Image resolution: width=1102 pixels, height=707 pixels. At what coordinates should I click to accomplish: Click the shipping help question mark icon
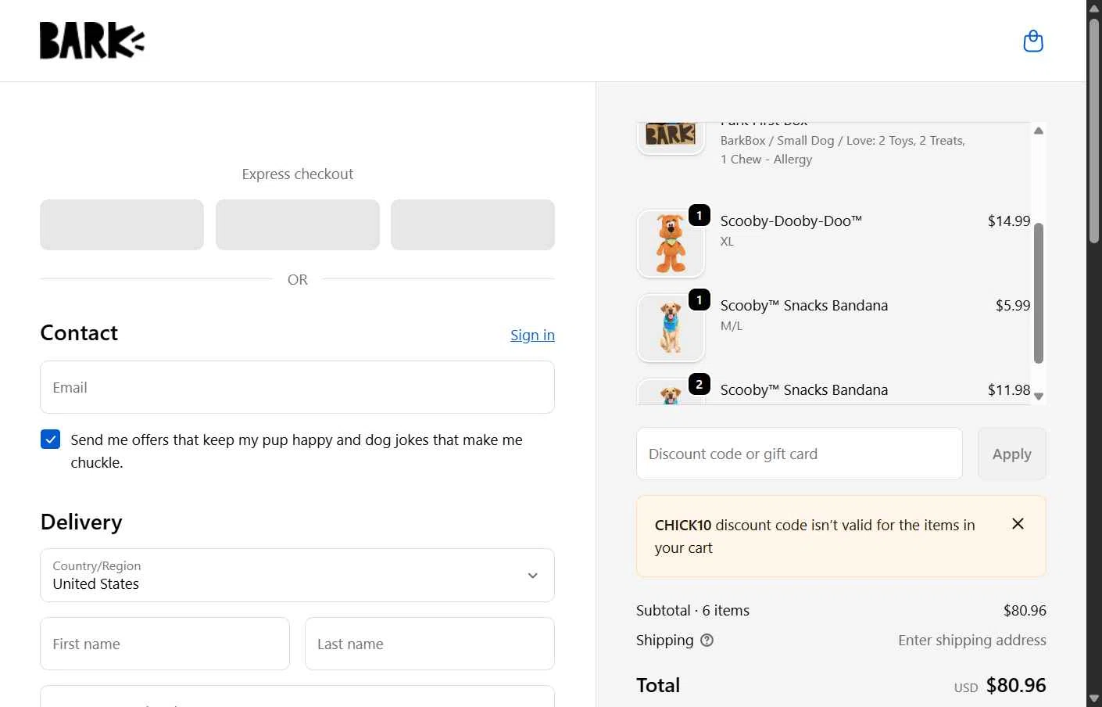tap(707, 641)
